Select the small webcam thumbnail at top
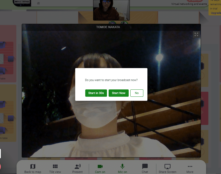The image size is (221, 174). pos(111,10)
